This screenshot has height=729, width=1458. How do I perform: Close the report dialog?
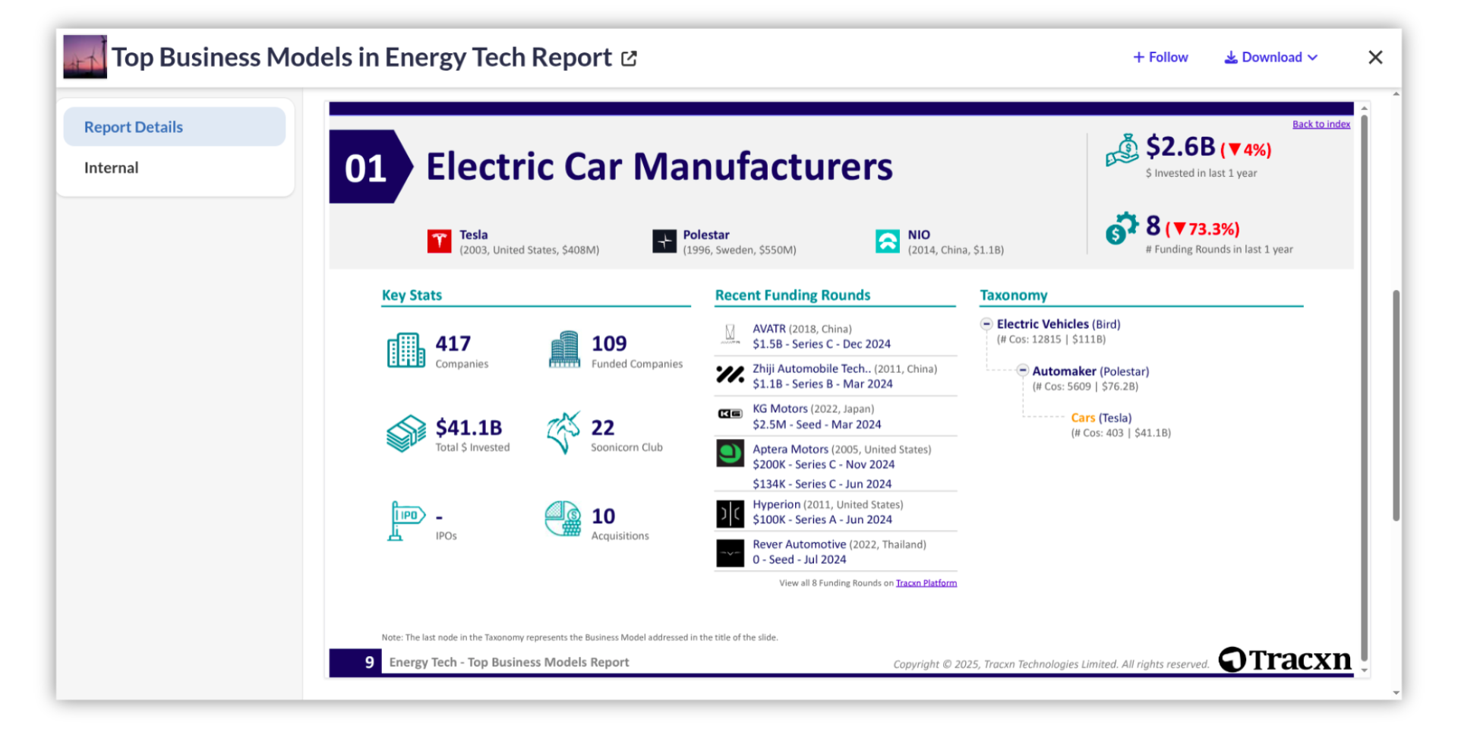tap(1375, 58)
